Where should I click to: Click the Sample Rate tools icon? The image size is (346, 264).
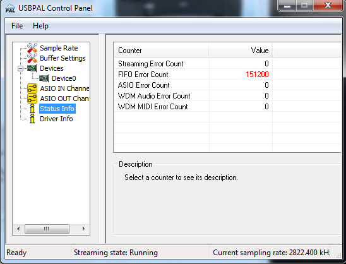click(x=32, y=48)
